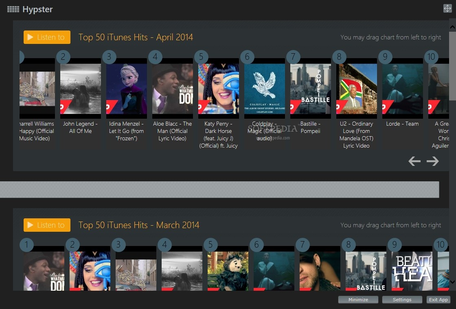This screenshot has height=309, width=456.
Task: Open the Hypster grid menu icon
Action: pos(13,9)
